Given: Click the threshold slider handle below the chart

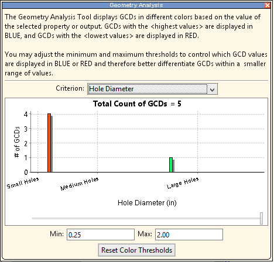Looking at the screenshot, I should tap(261, 218).
